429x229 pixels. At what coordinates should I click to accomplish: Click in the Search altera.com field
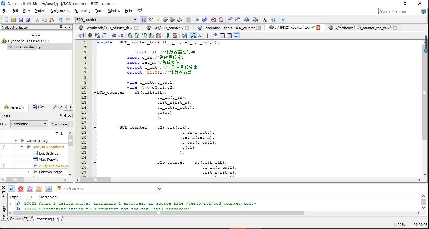pos(399,12)
